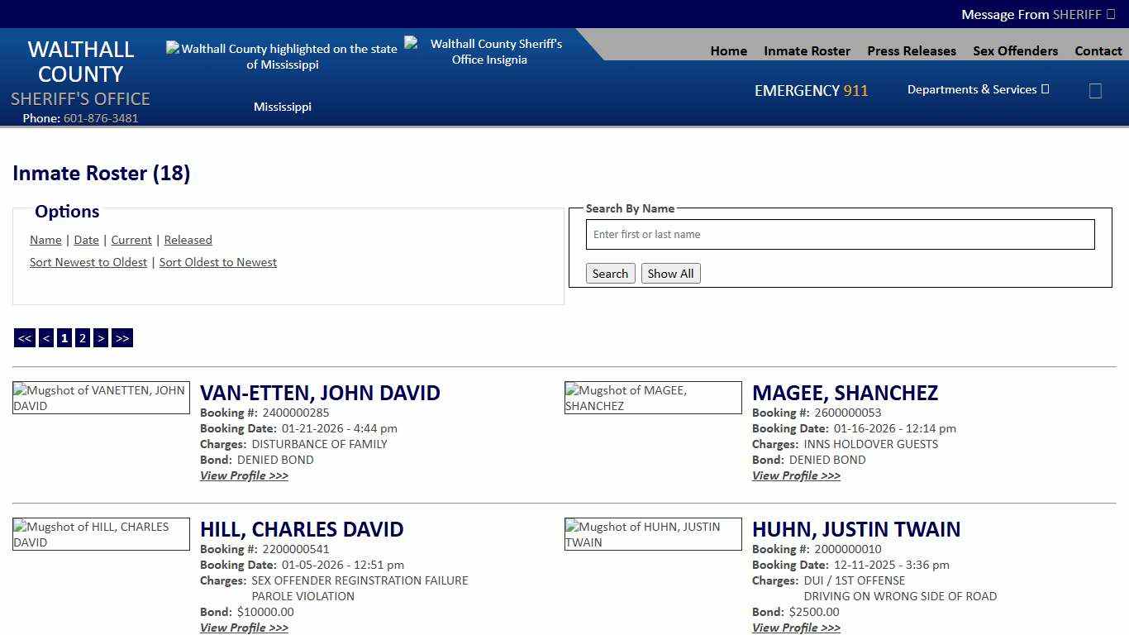1129x635 pixels.
Task: Open the mugshot of HILL, CHARLES DAVID
Action: (x=101, y=533)
